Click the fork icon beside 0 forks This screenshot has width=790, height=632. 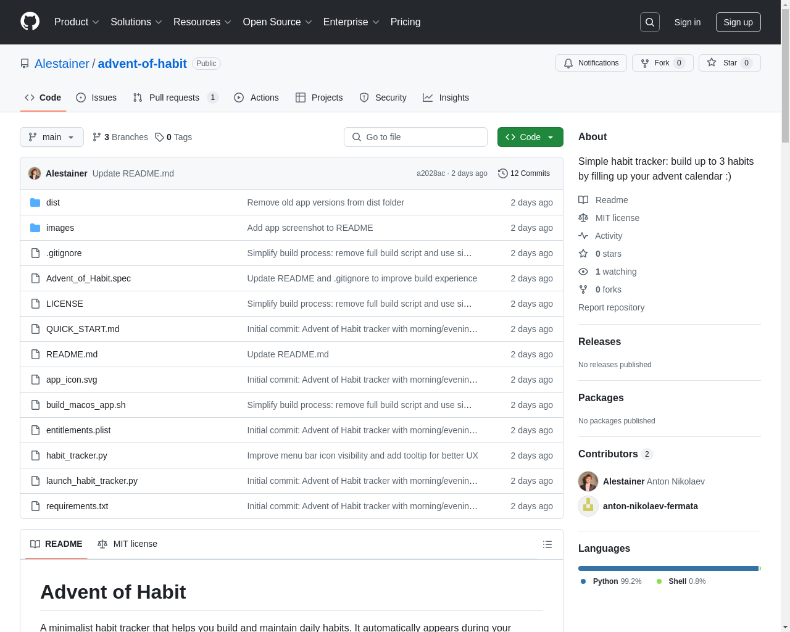click(x=583, y=289)
